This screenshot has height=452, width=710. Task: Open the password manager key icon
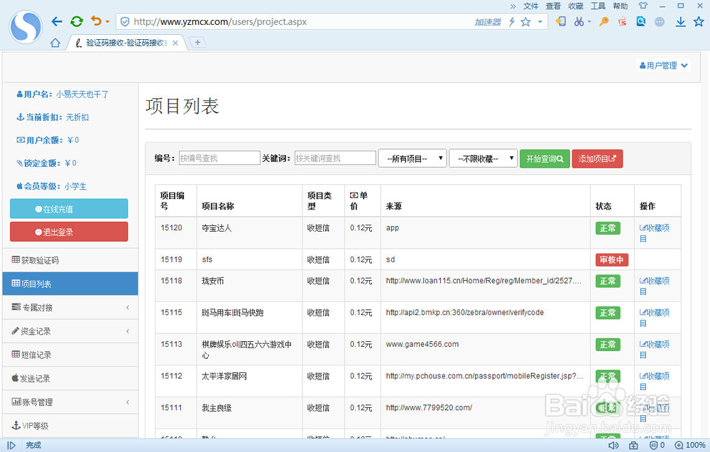click(x=603, y=21)
